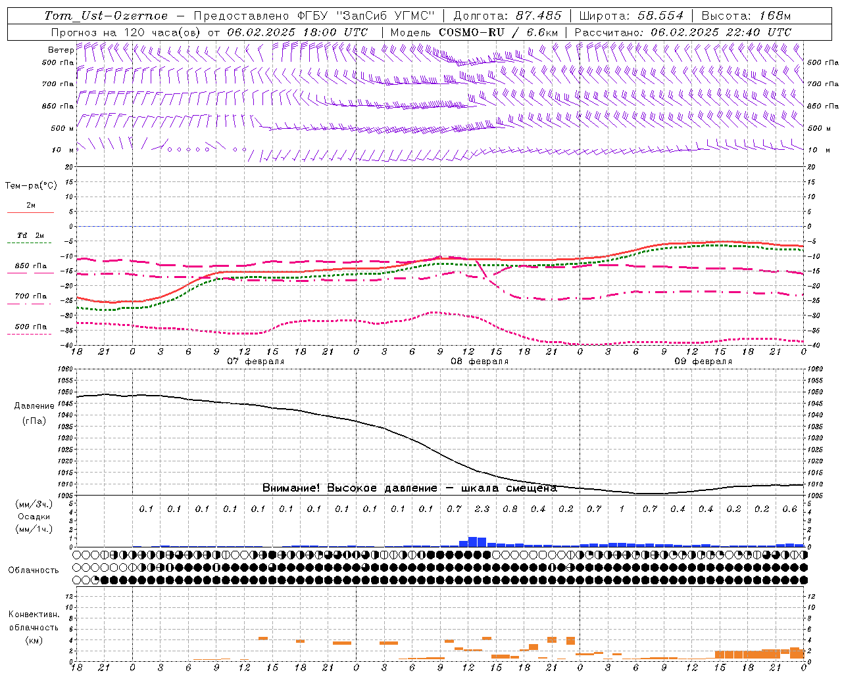The image size is (842, 673).
Task: Click 'Прогноз на 120 часа(ов)' forecast text
Action: (126, 32)
